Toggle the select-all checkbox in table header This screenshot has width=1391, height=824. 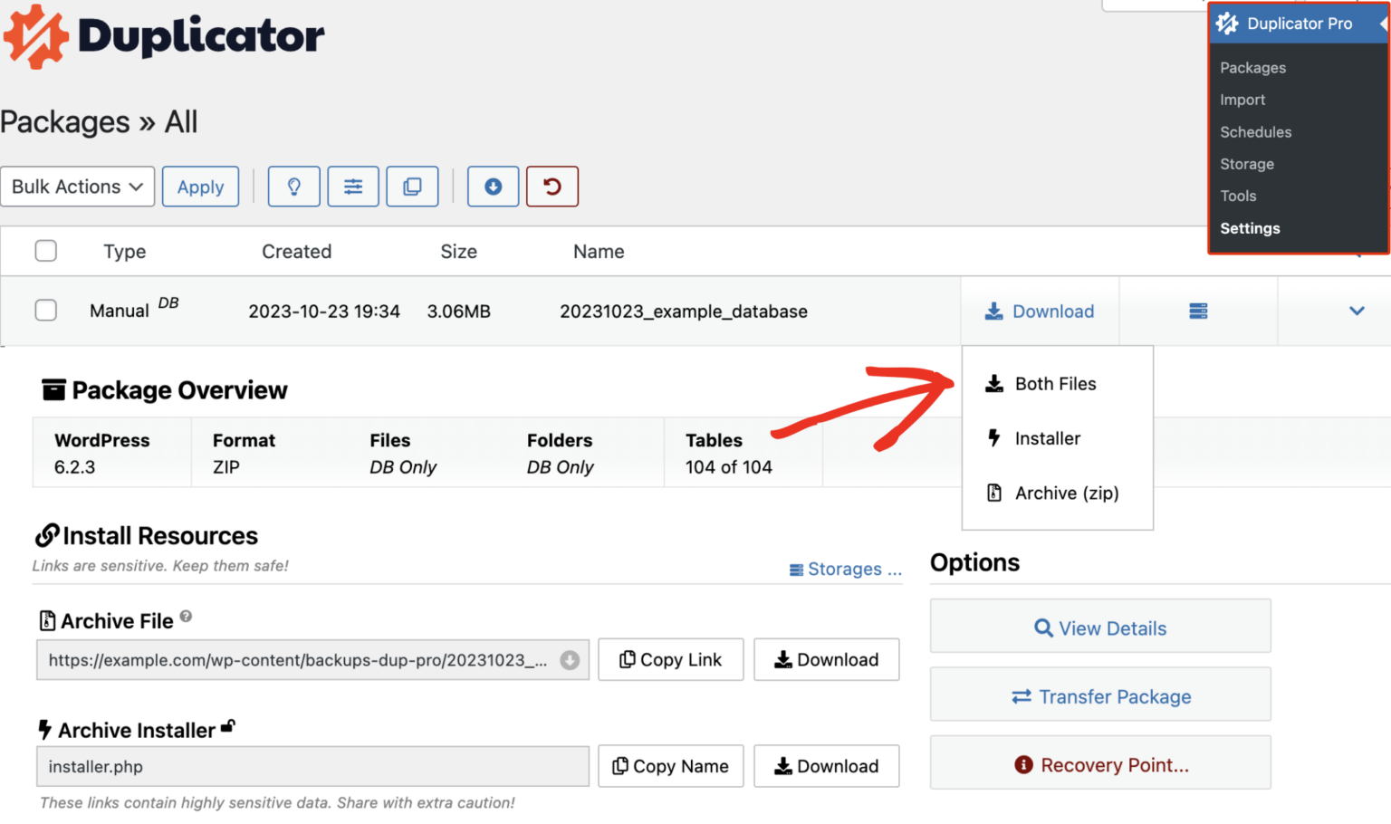pyautogui.click(x=45, y=251)
